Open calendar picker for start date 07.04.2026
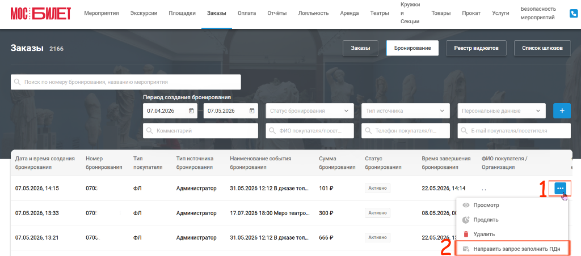The image size is (581, 256). (x=191, y=110)
